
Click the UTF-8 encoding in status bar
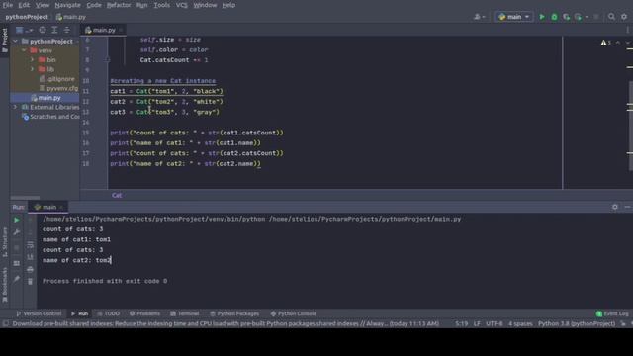(495, 323)
